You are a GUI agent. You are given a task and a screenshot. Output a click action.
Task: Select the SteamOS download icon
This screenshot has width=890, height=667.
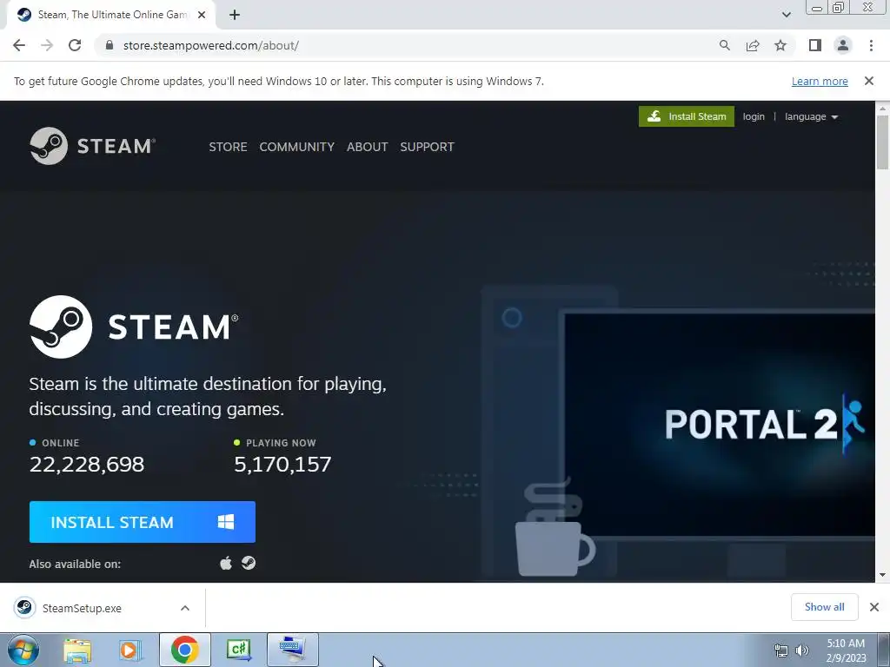(249, 563)
